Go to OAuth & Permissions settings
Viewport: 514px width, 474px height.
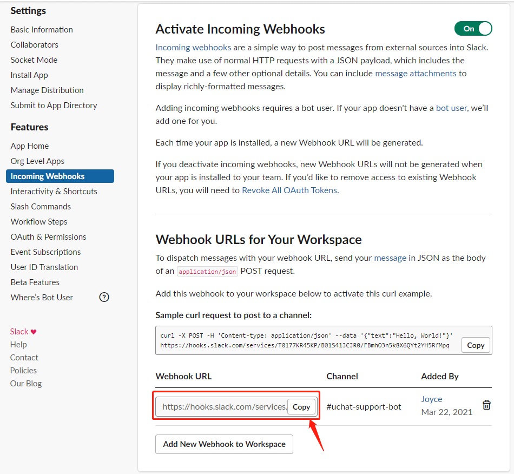(x=48, y=237)
